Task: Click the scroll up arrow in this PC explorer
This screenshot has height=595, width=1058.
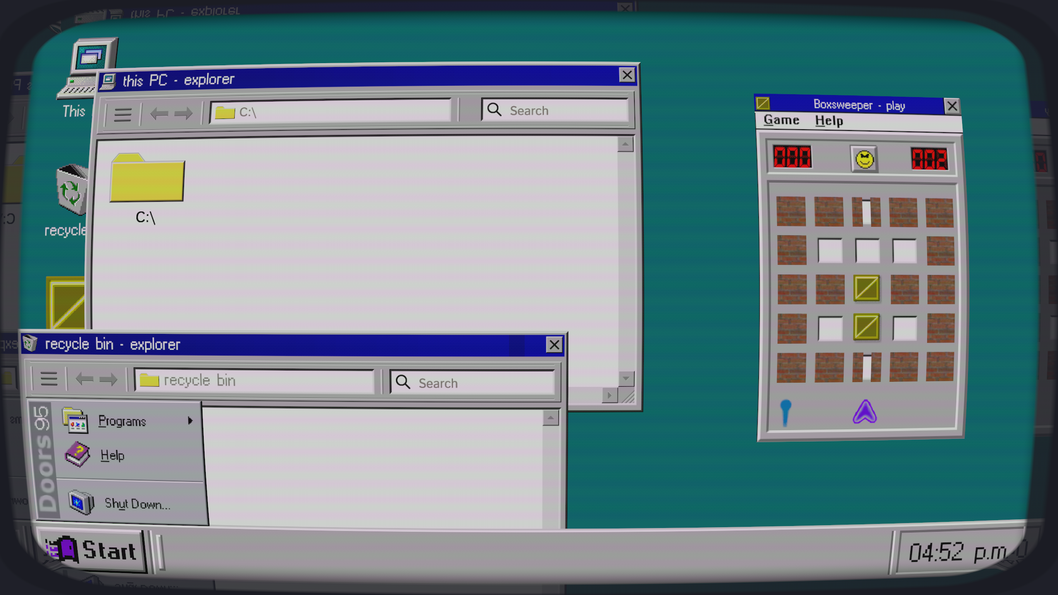Action: [626, 144]
